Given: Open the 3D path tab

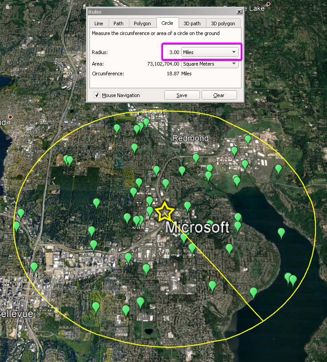Looking at the screenshot, I should (192, 23).
